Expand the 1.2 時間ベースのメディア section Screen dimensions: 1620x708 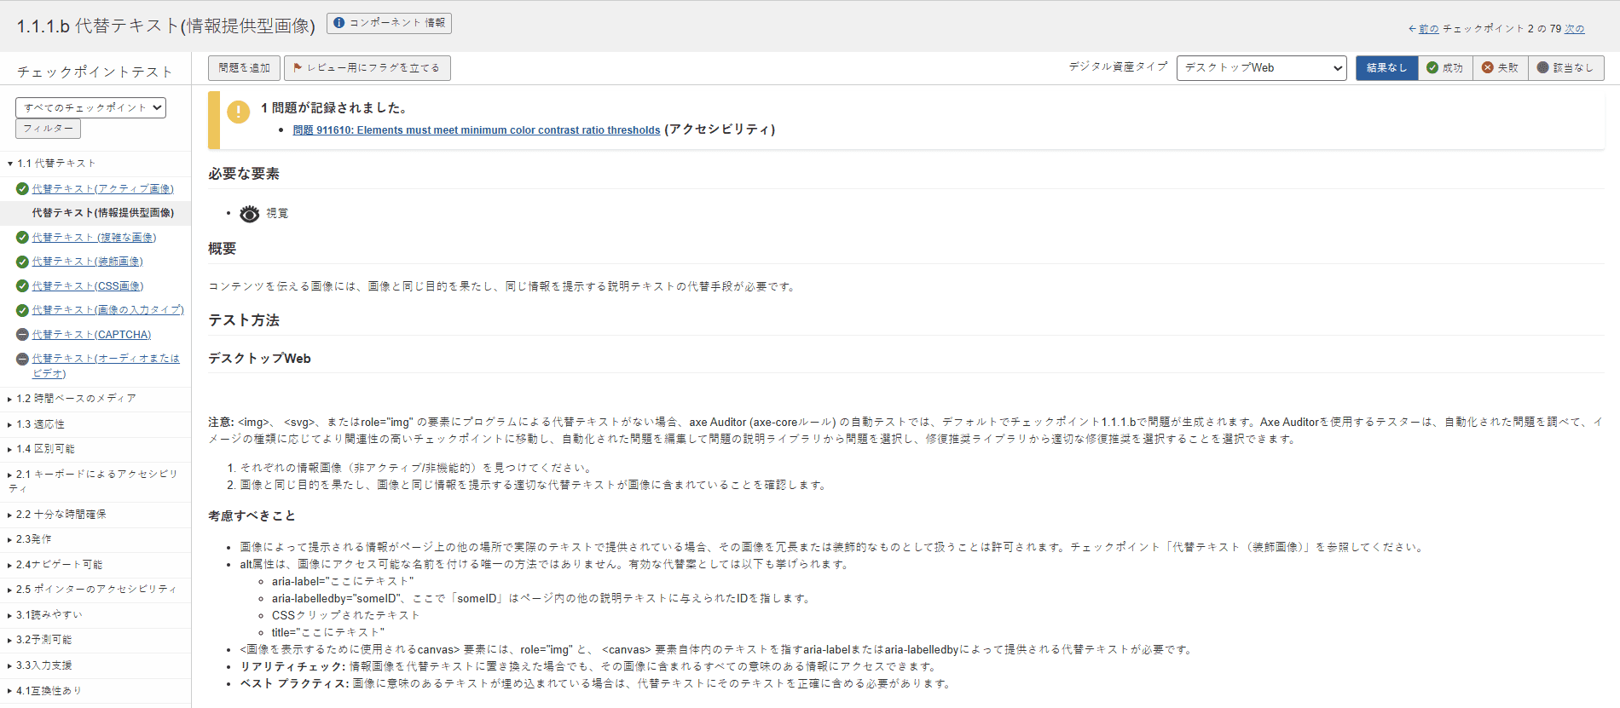click(76, 399)
